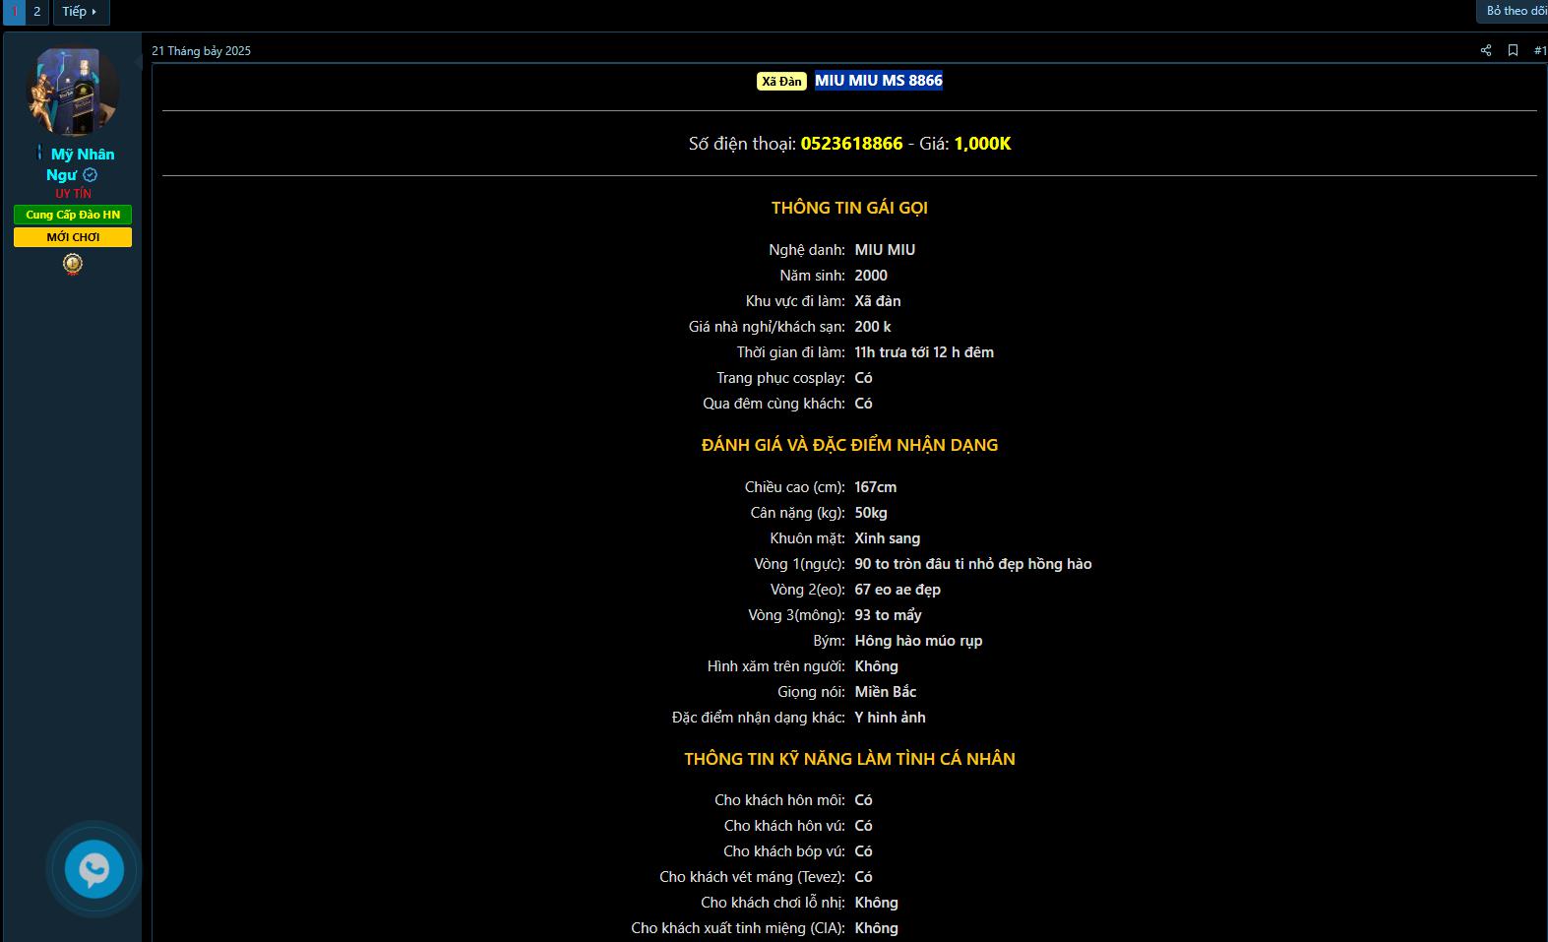Click the Tiếp next-page button
Viewport: 1548px width, 942px height.
click(80, 12)
